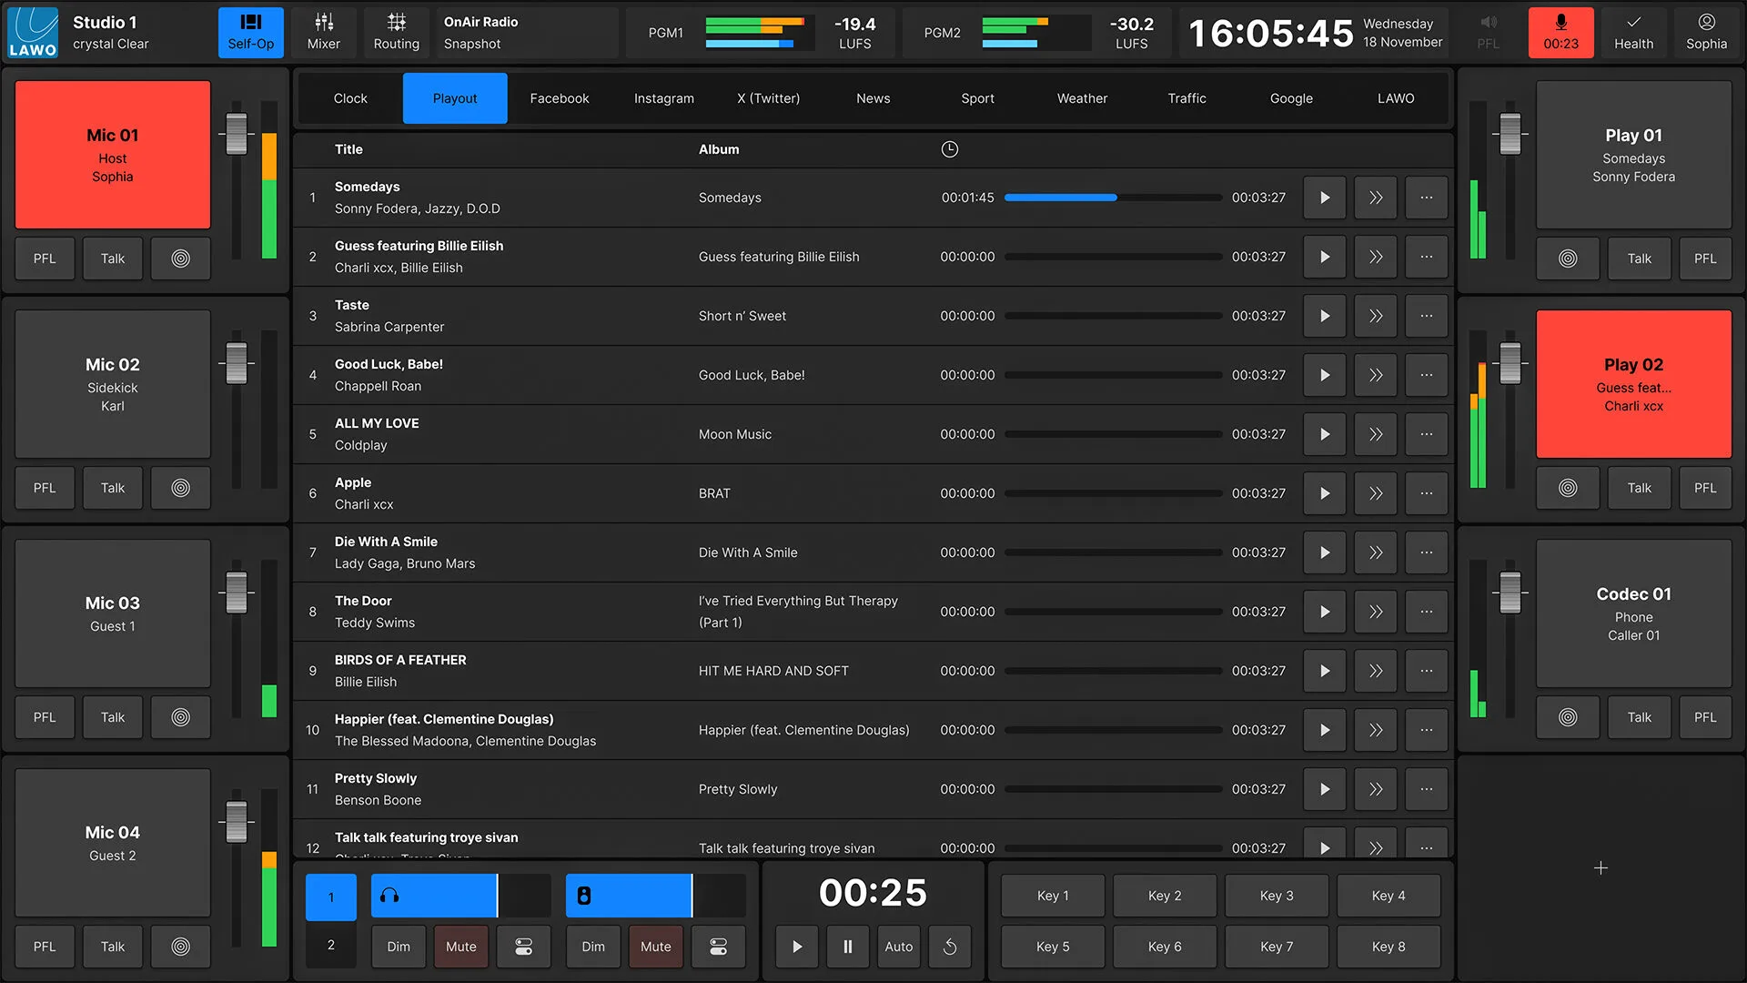
Task: Toggle PFL for Mic 02
Action: click(x=45, y=488)
